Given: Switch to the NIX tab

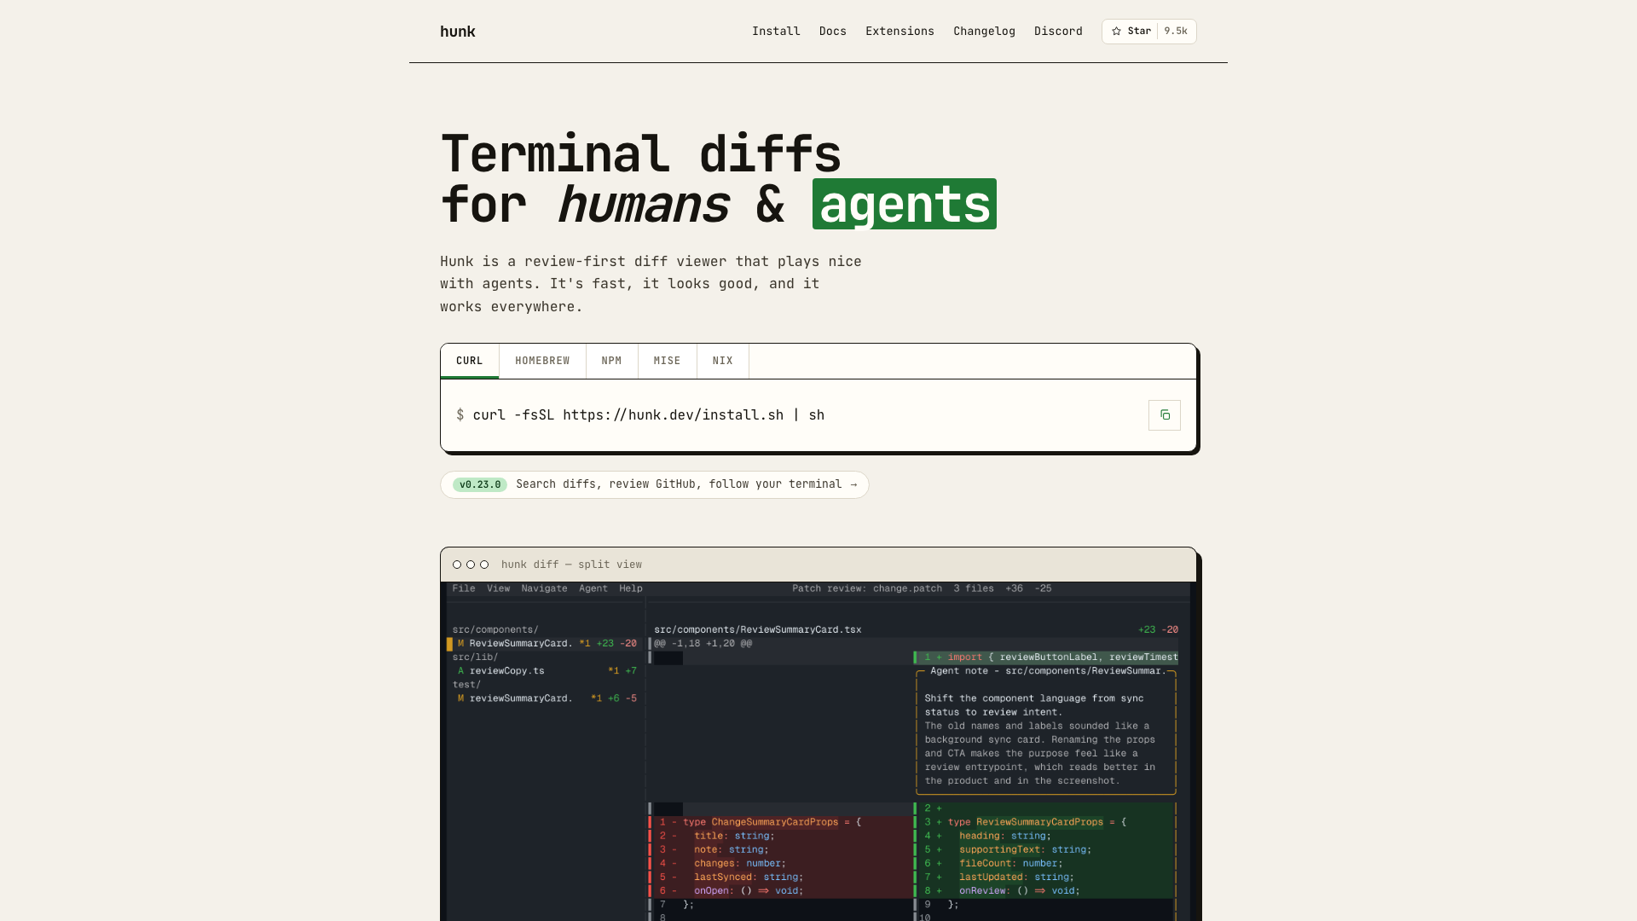Looking at the screenshot, I should tap(723, 362).
